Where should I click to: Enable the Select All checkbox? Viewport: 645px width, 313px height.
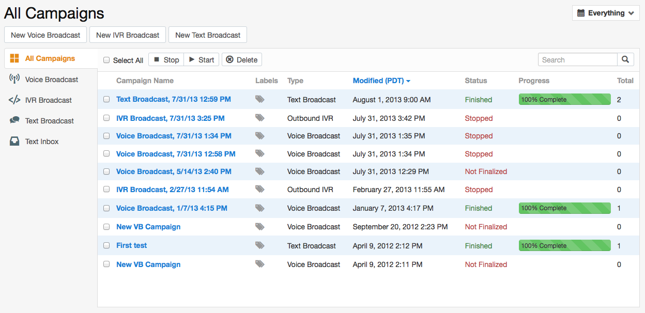pos(106,59)
